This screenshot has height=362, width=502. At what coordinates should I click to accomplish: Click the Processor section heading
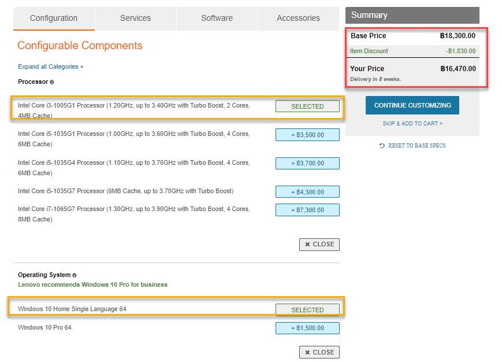click(33, 82)
